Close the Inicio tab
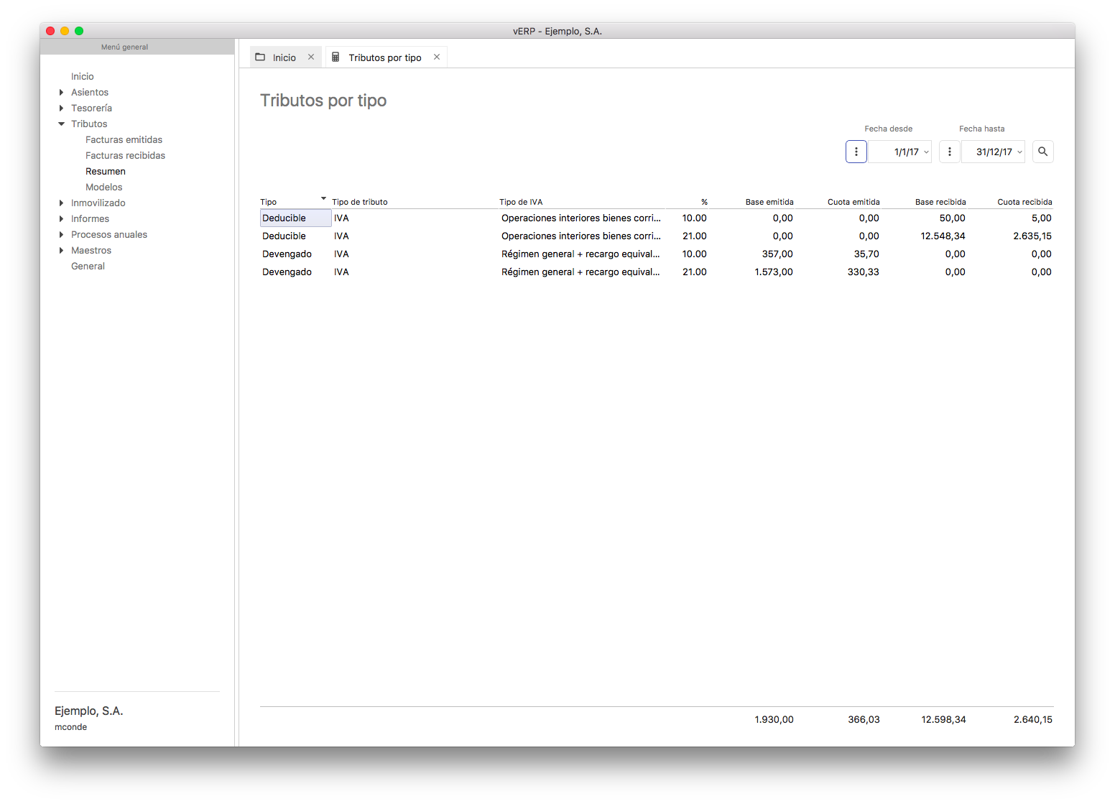 (311, 57)
